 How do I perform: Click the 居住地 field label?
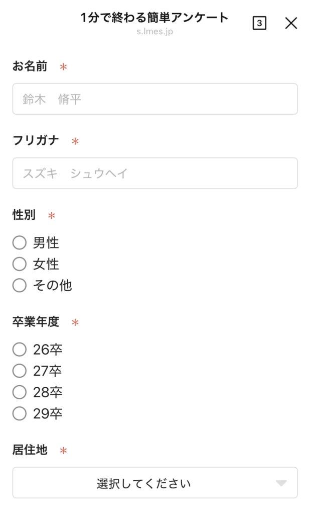pyautogui.click(x=30, y=450)
